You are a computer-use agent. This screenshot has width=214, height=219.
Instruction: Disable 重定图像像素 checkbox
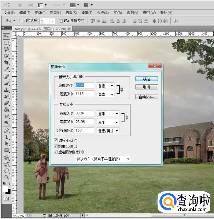coord(56,151)
